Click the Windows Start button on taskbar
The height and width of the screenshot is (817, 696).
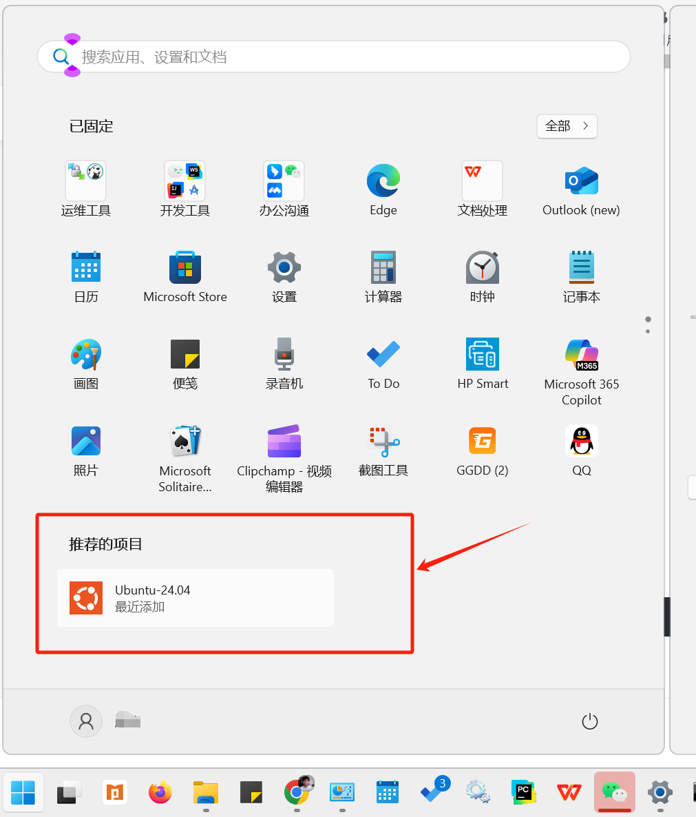point(23,792)
